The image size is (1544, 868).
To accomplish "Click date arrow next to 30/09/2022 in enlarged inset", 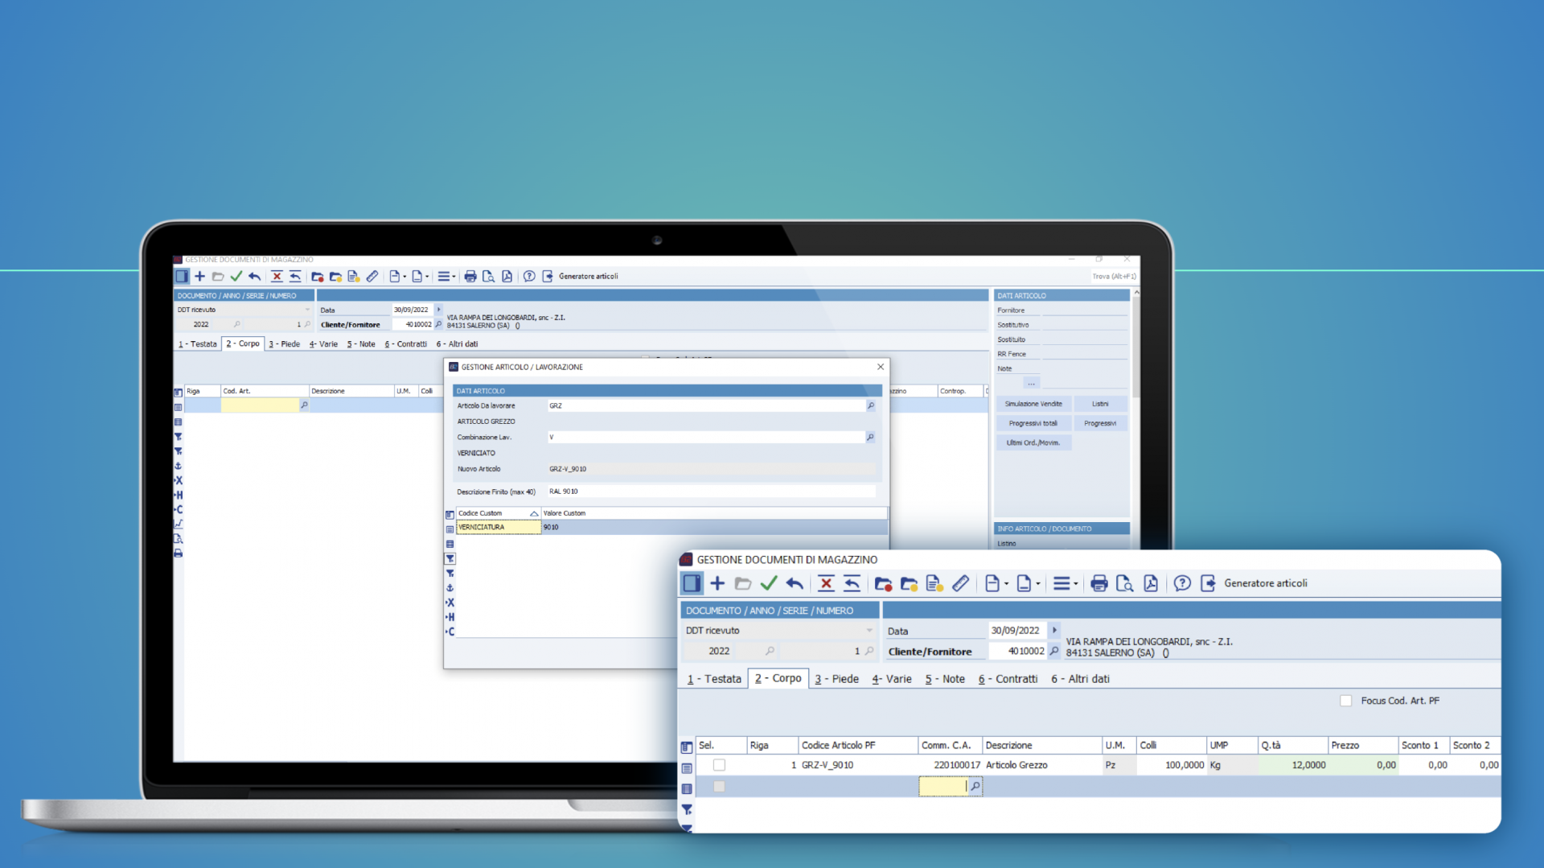I will click(x=1054, y=630).
